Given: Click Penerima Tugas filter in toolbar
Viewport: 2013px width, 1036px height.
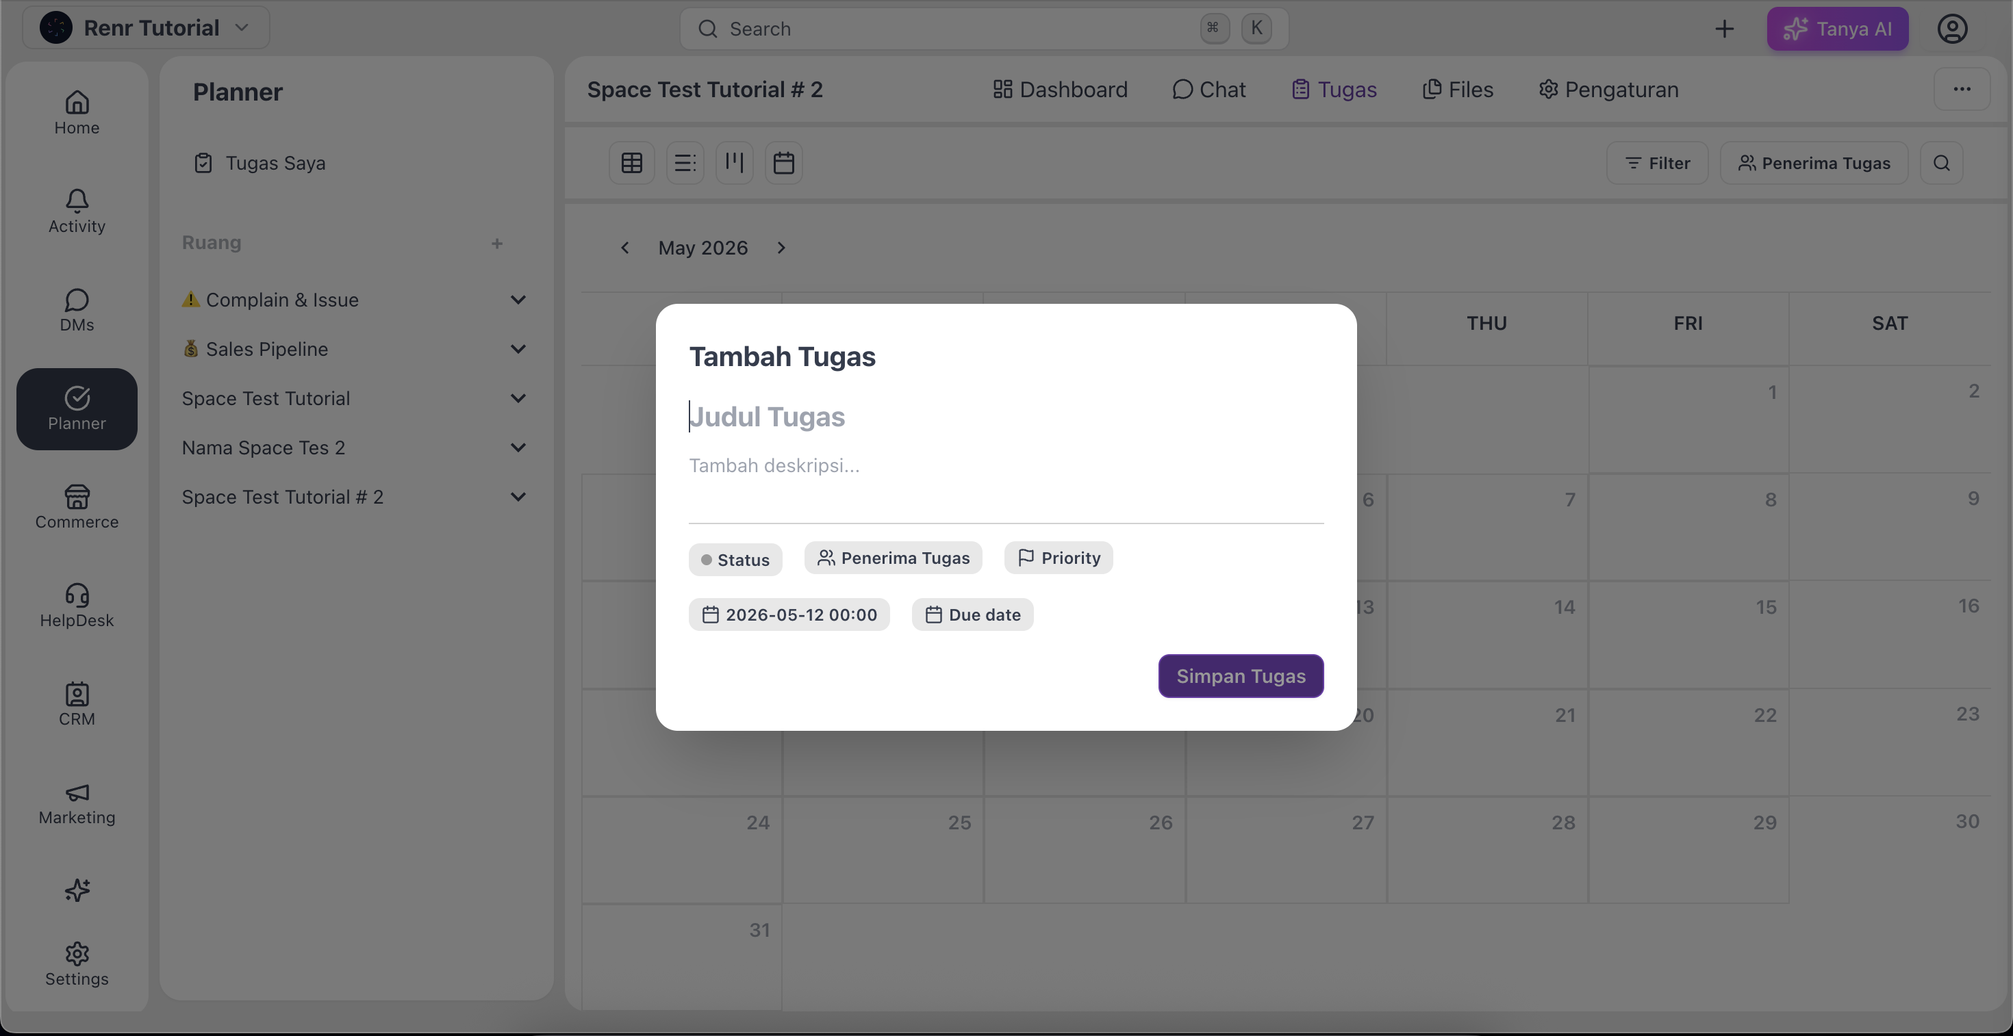Looking at the screenshot, I should click(x=1814, y=162).
